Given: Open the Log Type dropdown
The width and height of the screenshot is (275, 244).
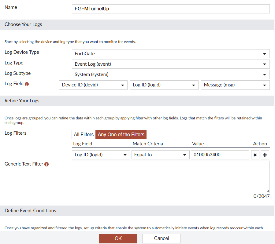Looking at the screenshot, I should coord(171,64).
